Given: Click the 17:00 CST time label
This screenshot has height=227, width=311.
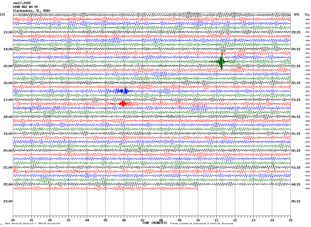Looking at the screenshot, I should click(8, 100).
